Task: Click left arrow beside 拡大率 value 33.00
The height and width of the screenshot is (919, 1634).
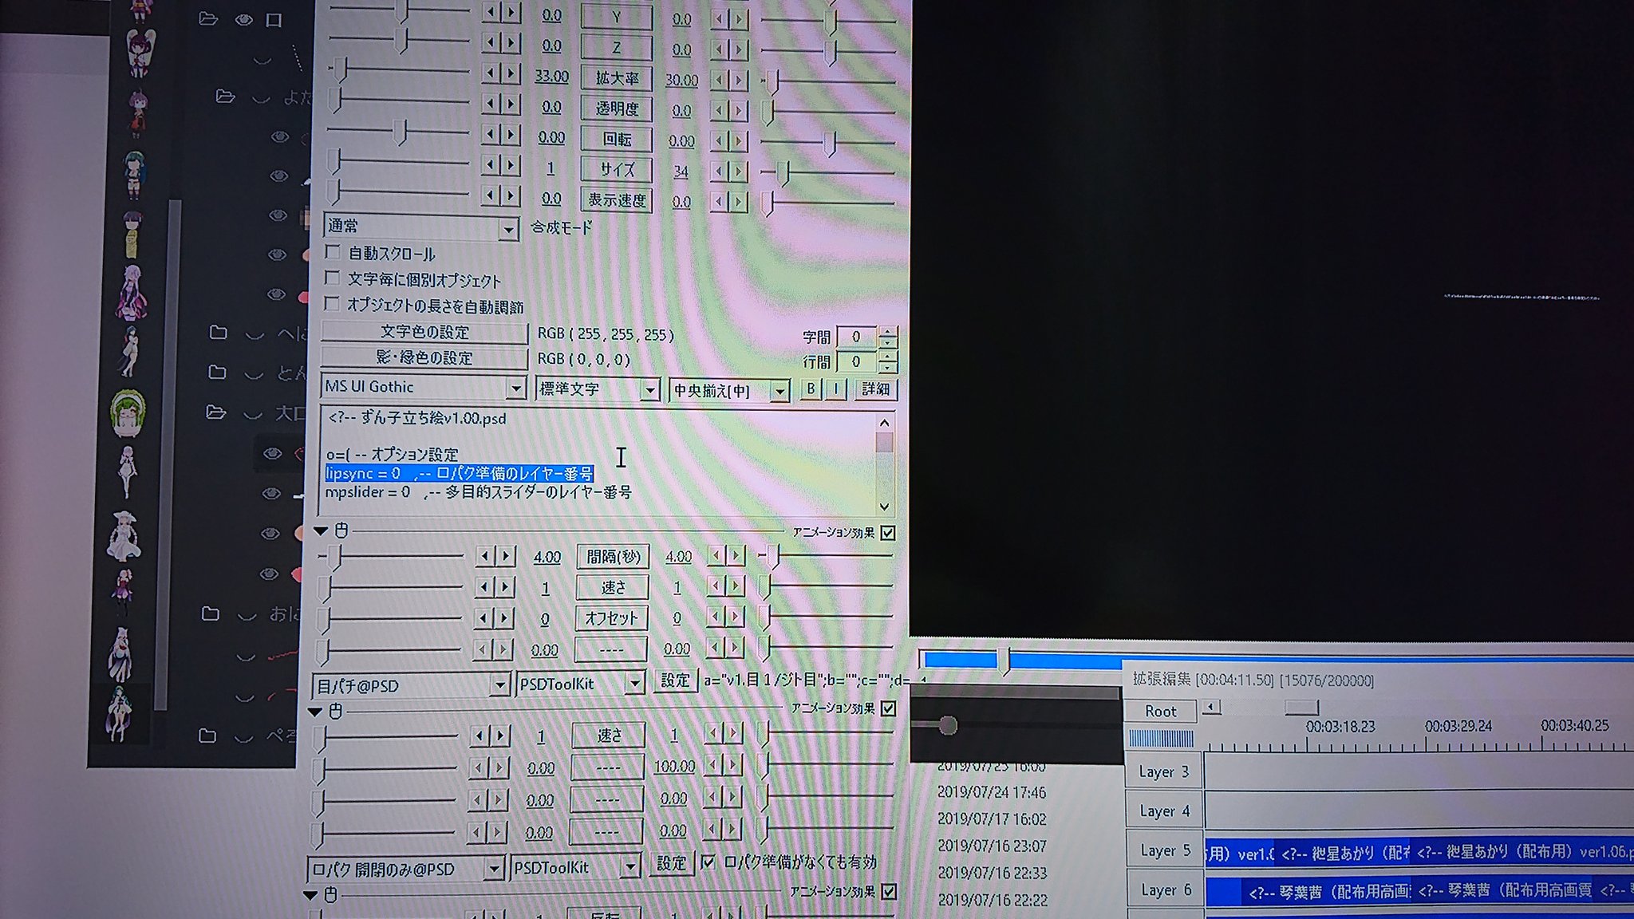Action: coord(491,74)
